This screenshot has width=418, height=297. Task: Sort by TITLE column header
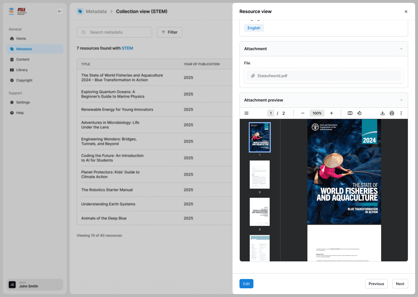pyautogui.click(x=86, y=64)
